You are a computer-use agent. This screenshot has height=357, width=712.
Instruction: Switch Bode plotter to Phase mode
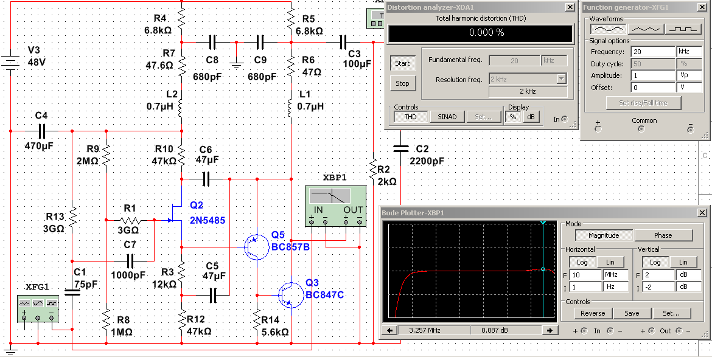click(x=663, y=235)
